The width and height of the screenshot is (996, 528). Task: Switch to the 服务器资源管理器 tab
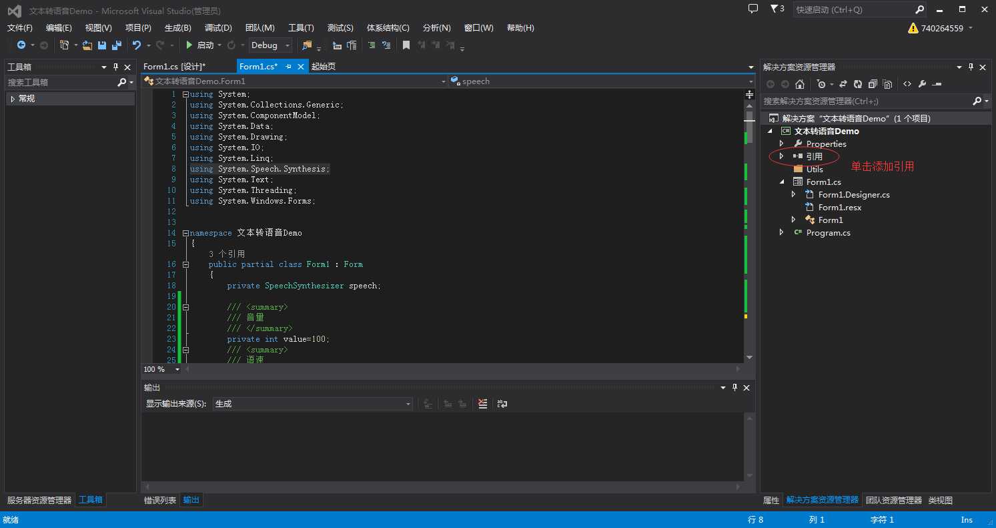click(x=39, y=500)
